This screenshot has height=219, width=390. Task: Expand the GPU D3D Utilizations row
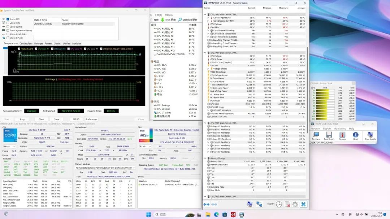[x=208, y=110]
